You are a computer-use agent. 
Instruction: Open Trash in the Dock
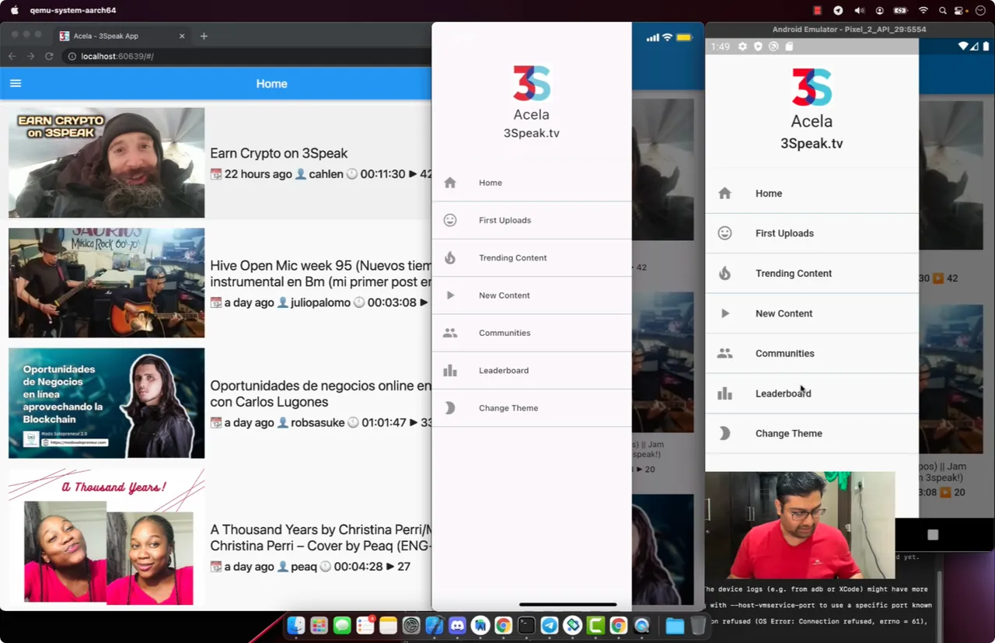[698, 625]
